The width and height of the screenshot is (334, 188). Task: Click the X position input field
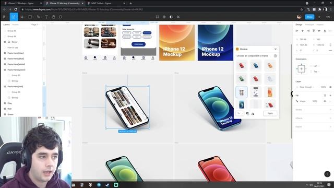point(303,40)
